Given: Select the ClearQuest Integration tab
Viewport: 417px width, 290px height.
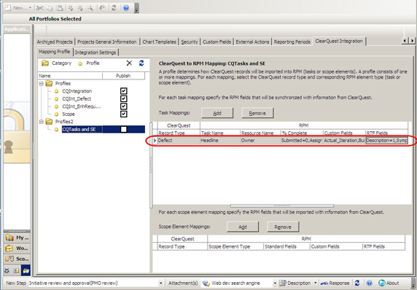Looking at the screenshot, I should 339,42.
